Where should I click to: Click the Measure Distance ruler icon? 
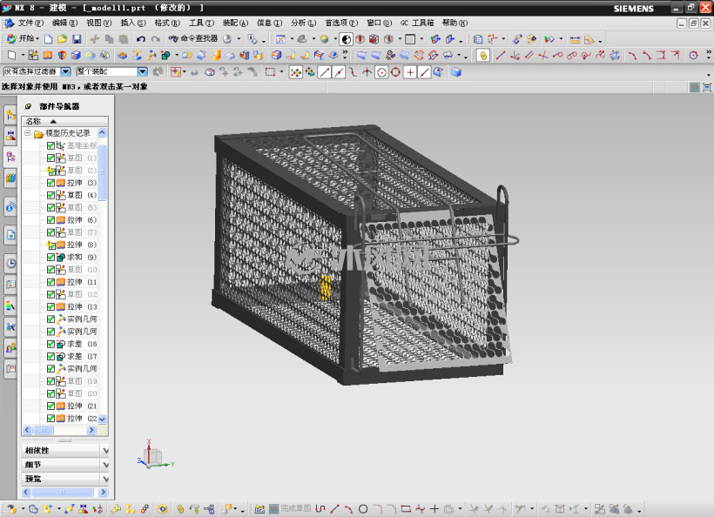(x=575, y=39)
